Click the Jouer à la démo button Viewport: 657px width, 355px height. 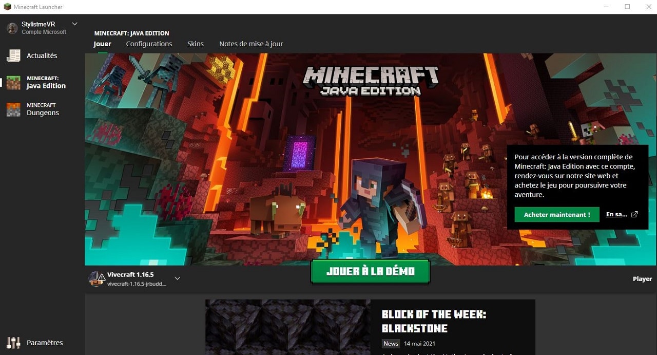370,271
